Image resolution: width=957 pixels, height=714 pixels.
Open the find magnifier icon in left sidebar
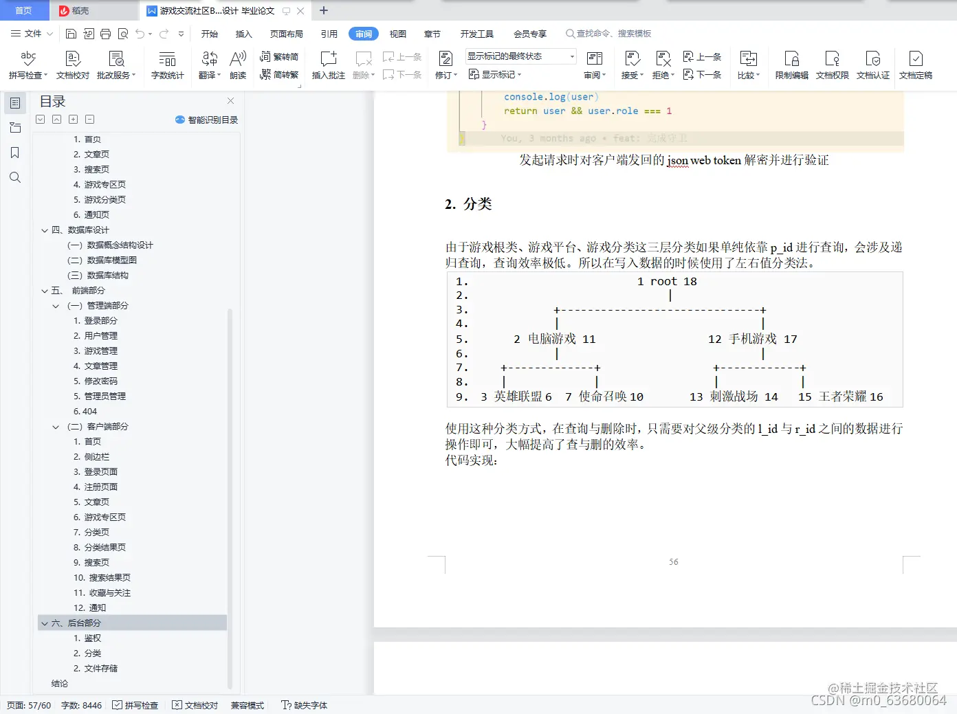click(x=15, y=177)
